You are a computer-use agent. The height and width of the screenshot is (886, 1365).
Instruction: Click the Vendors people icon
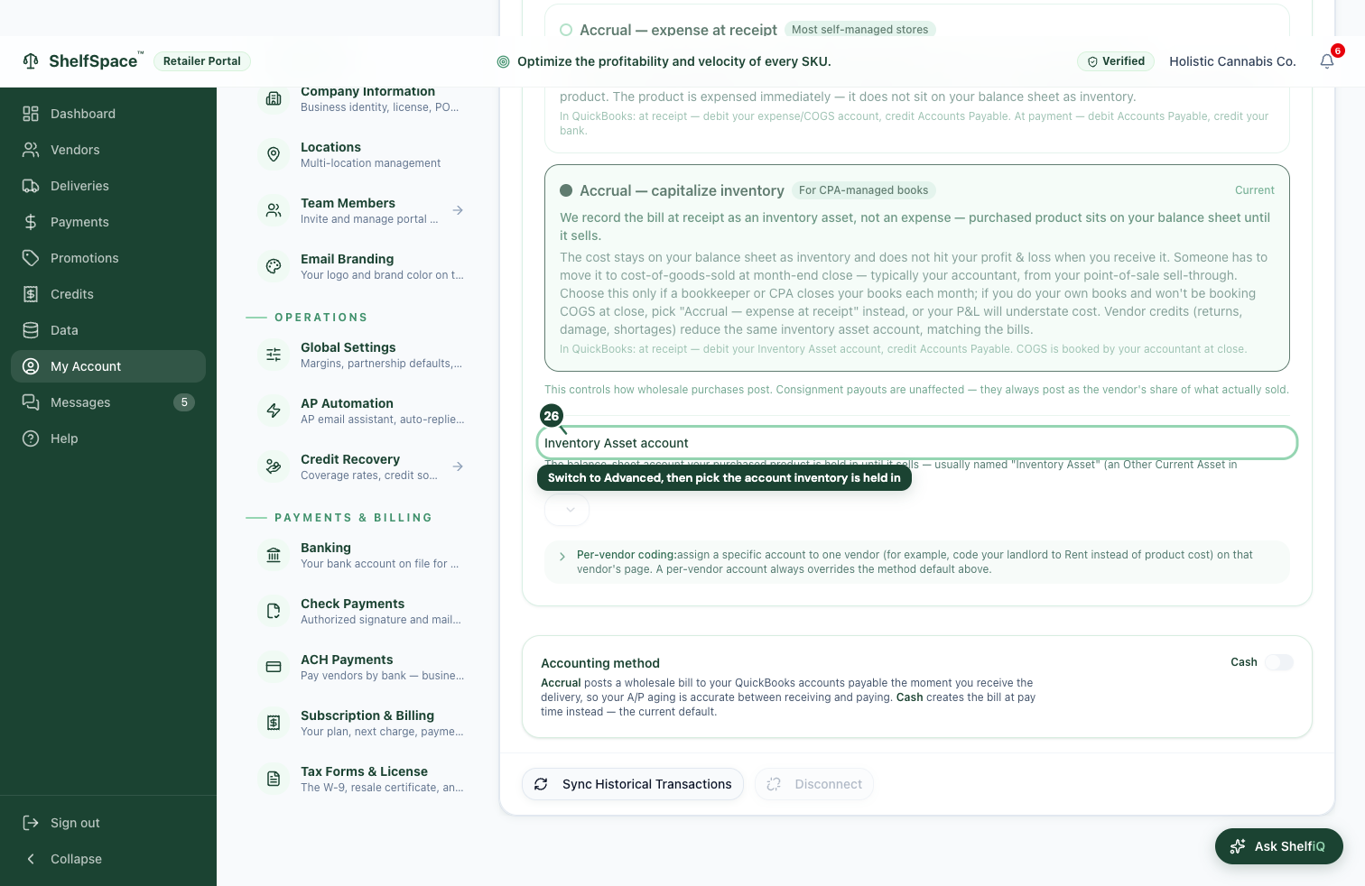pyautogui.click(x=31, y=150)
